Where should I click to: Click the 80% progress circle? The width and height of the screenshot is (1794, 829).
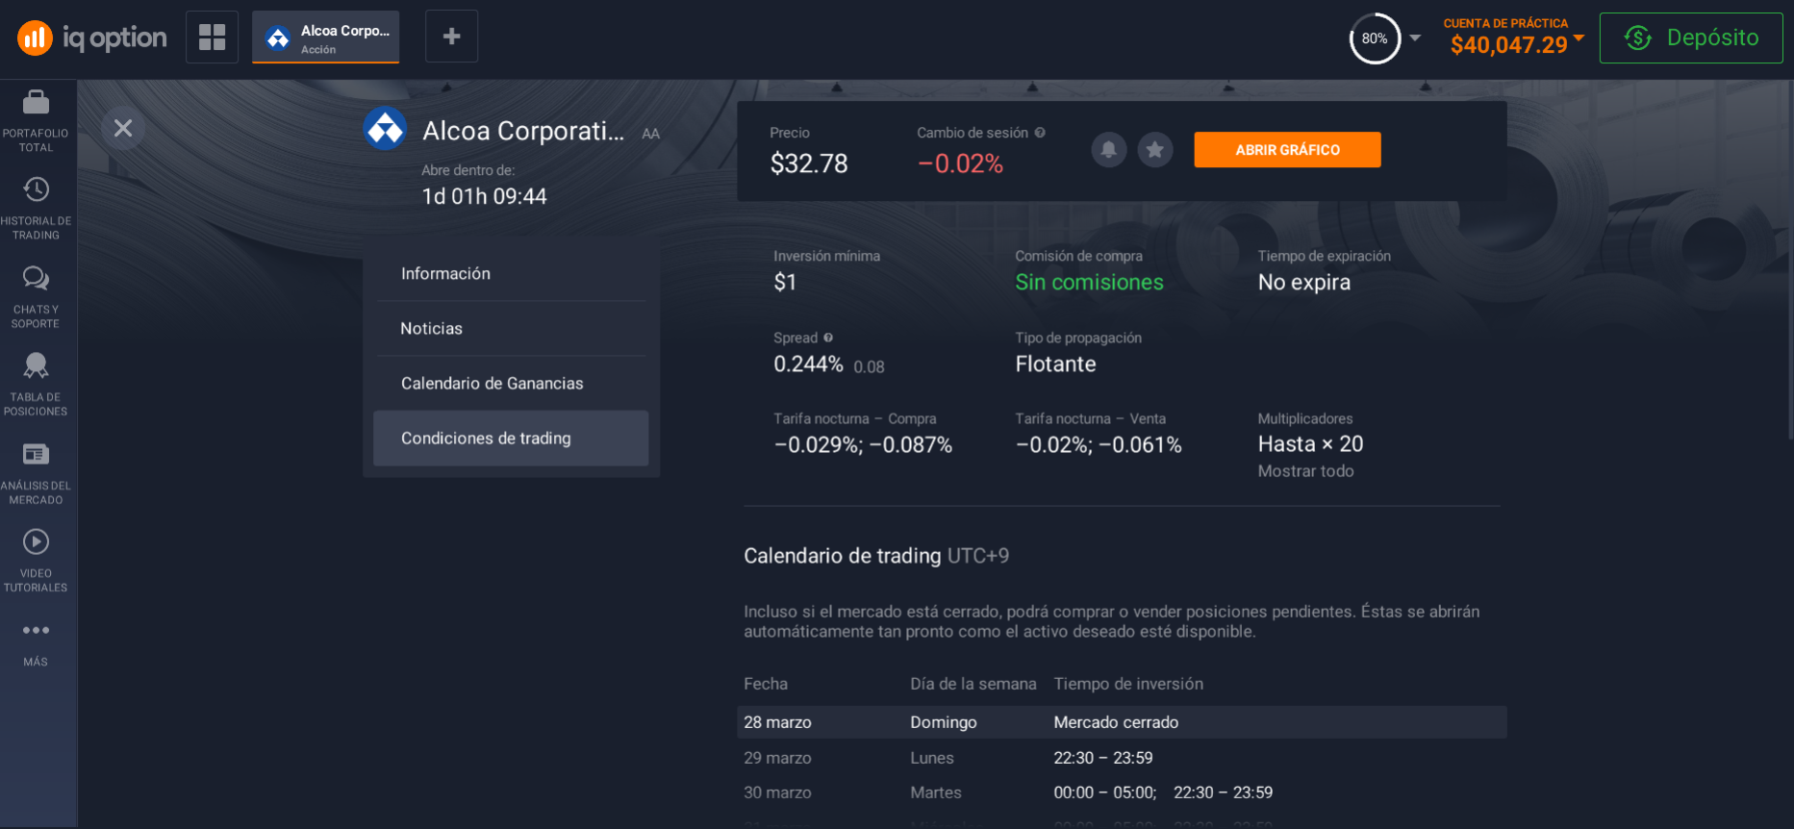pyautogui.click(x=1375, y=38)
